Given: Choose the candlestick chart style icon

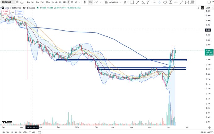Looking at the screenshot, I should (90, 2).
